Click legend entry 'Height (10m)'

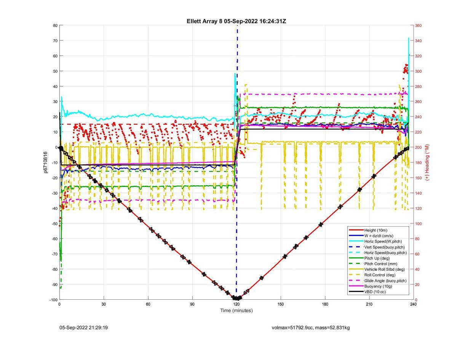click(x=376, y=230)
